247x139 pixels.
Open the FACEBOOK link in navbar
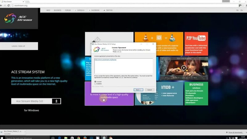pyautogui.click(x=94, y=10)
